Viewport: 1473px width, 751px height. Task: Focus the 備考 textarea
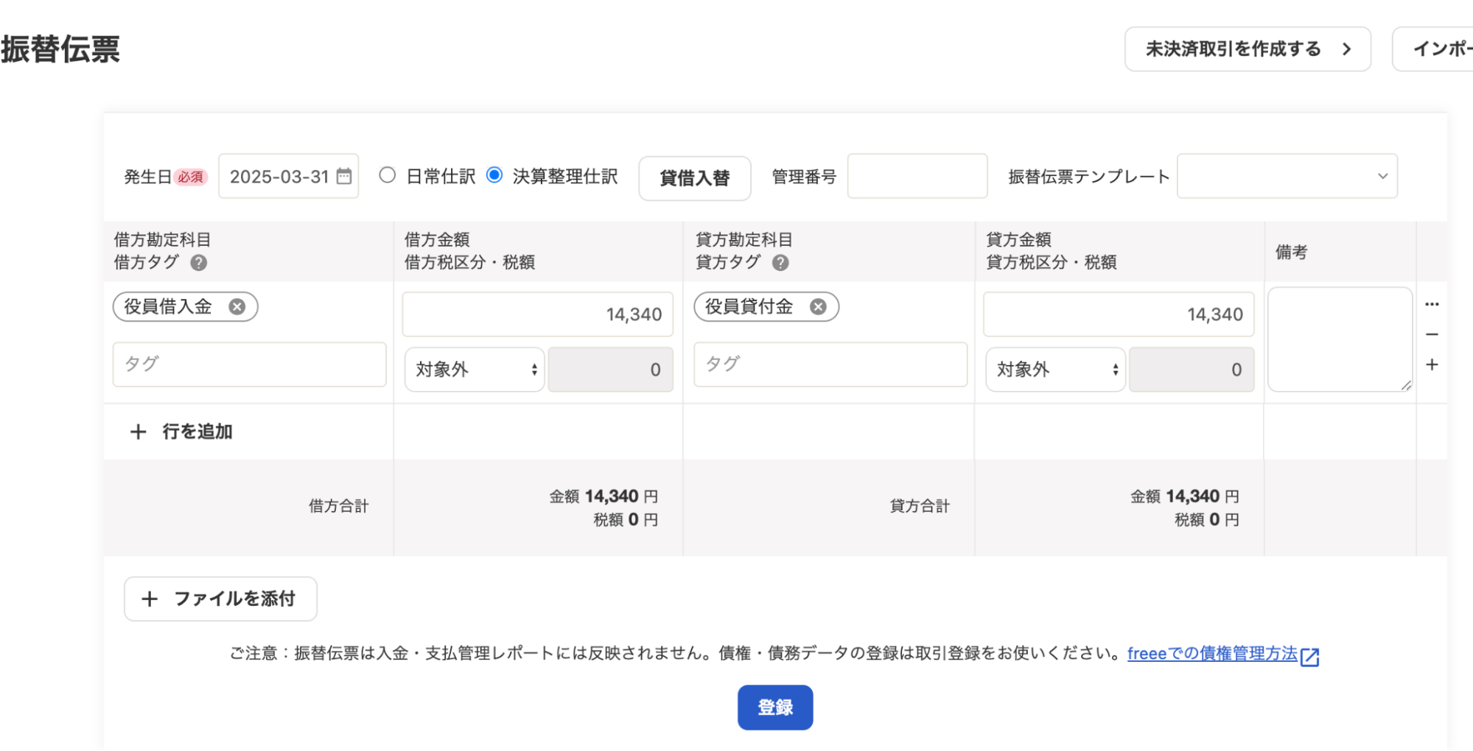[x=1340, y=339]
